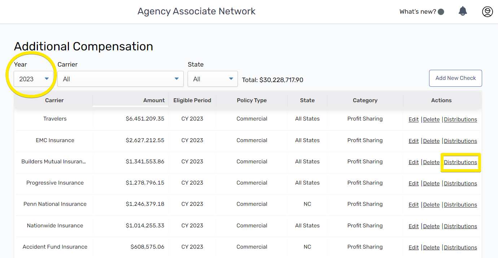The width and height of the screenshot is (498, 258).
Task: Edit the Accident Fund Insurance entry
Action: click(414, 248)
